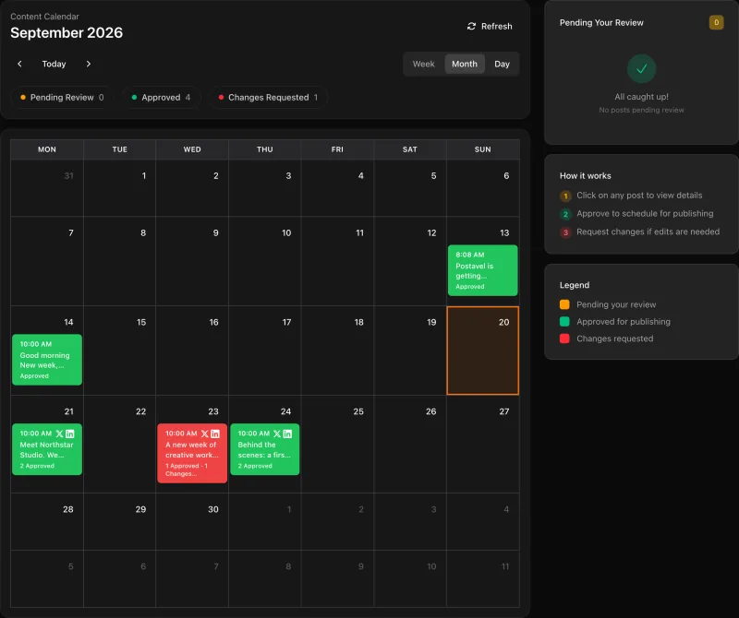Click LinkedIn icon on Meet Northstar Studio post
The width and height of the screenshot is (739, 618).
(70, 434)
